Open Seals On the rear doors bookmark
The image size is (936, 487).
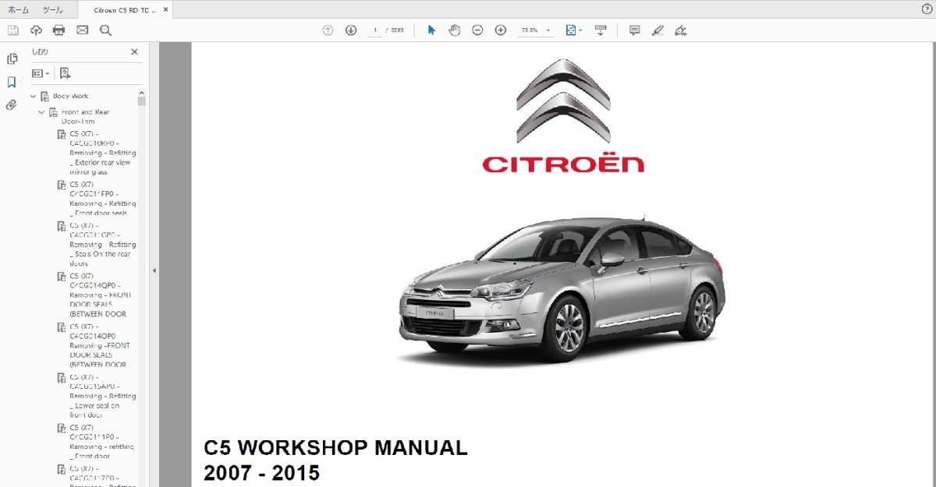coord(101,244)
